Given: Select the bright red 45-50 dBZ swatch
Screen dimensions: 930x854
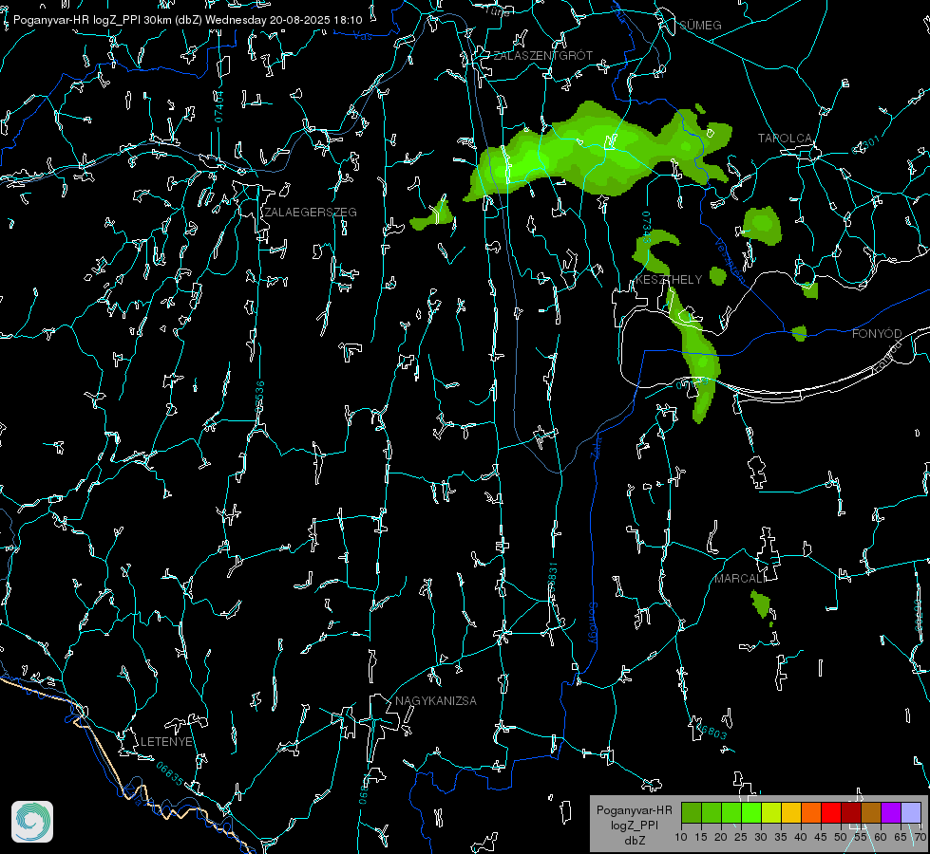Looking at the screenshot, I should 831,813.
